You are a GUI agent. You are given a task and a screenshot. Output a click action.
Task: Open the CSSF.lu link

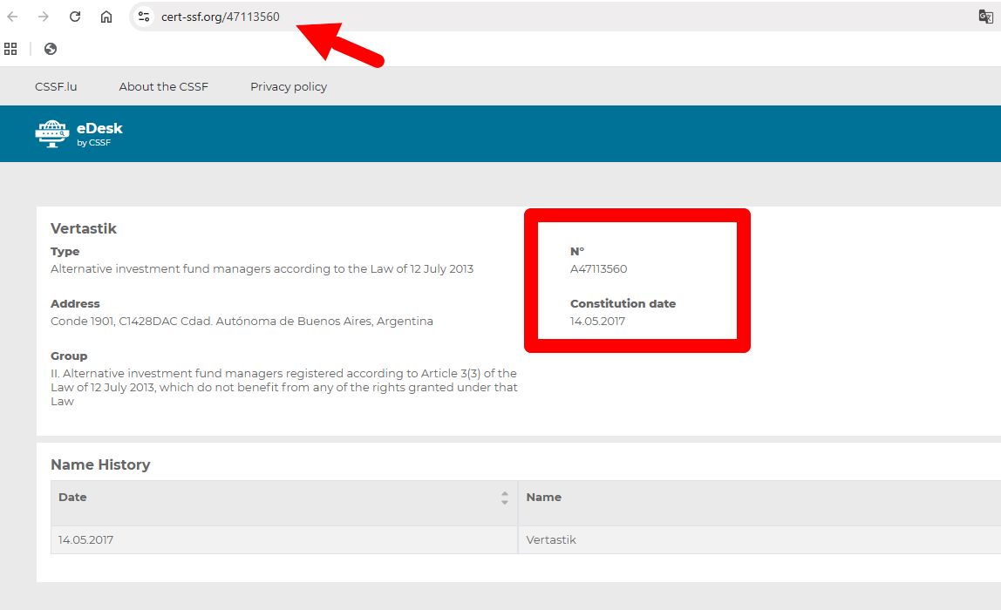tap(56, 87)
